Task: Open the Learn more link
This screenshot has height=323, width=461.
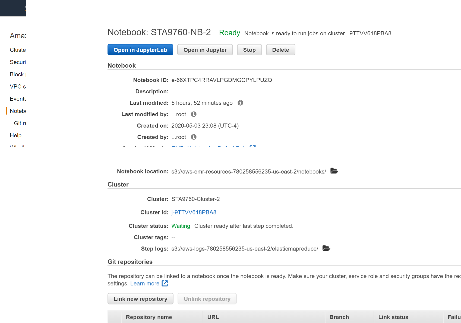Action: 145,283
